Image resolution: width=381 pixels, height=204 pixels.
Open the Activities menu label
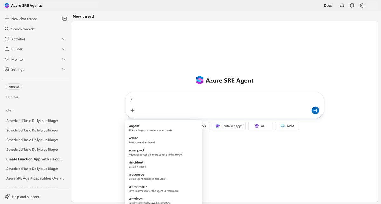pyautogui.click(x=18, y=39)
